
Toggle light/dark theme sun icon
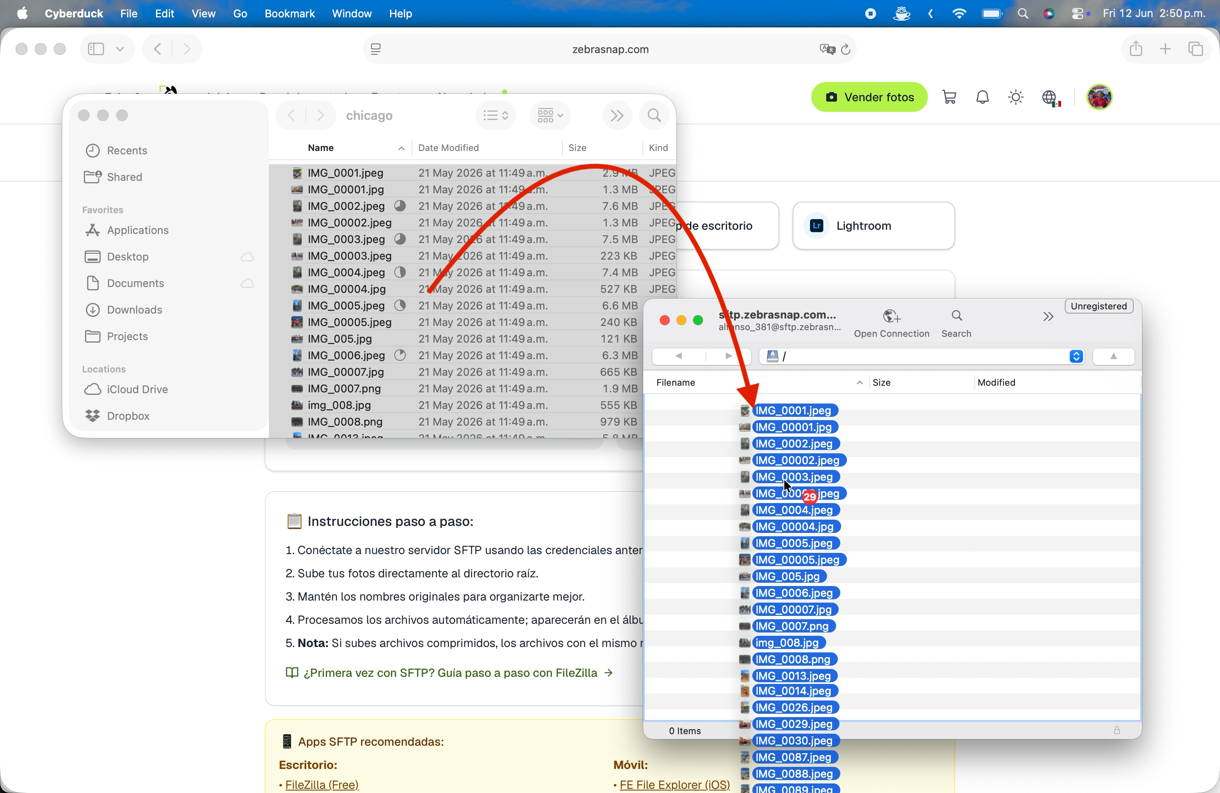1015,97
